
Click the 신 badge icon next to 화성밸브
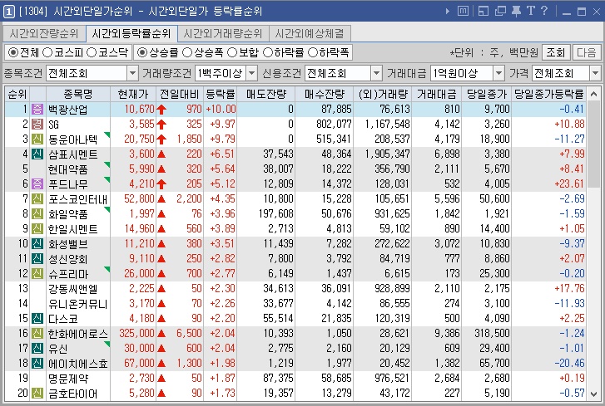[37, 243]
